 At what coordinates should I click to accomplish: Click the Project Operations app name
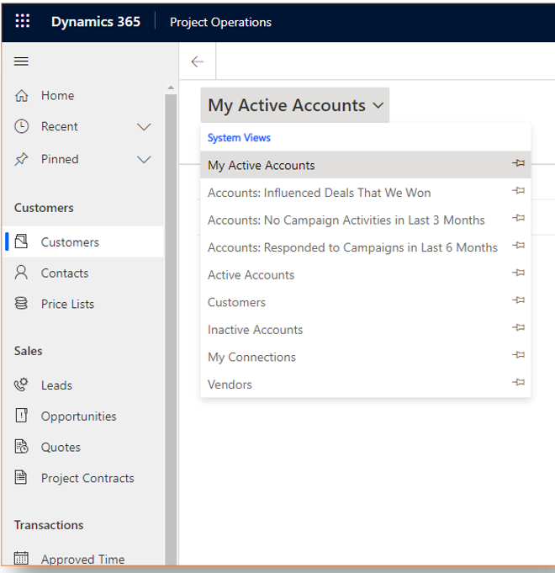tap(220, 22)
